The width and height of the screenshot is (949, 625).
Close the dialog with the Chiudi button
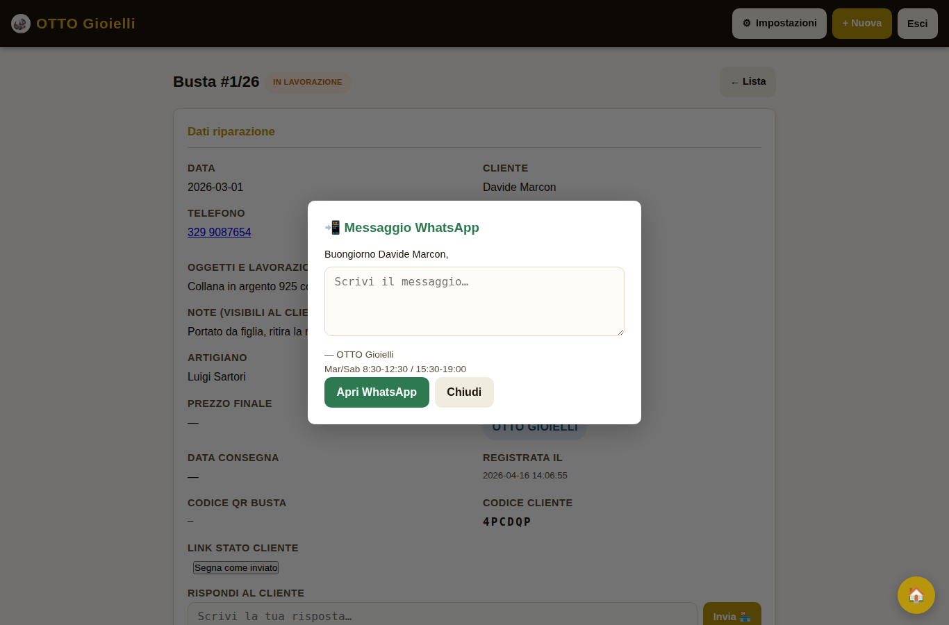463,392
